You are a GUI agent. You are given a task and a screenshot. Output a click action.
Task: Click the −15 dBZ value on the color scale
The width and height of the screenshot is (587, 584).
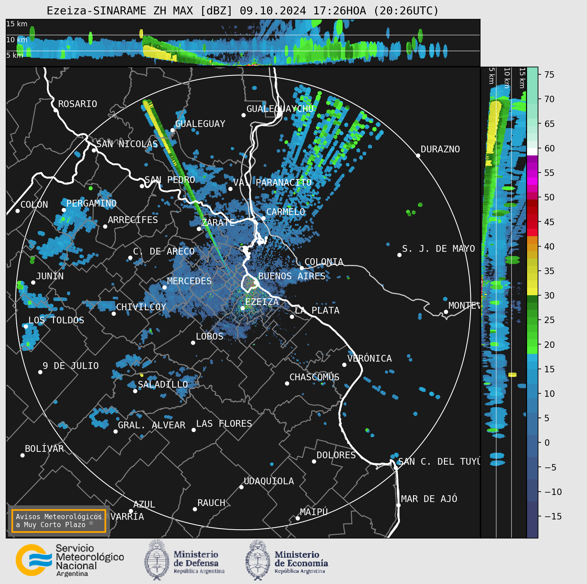[x=553, y=516]
